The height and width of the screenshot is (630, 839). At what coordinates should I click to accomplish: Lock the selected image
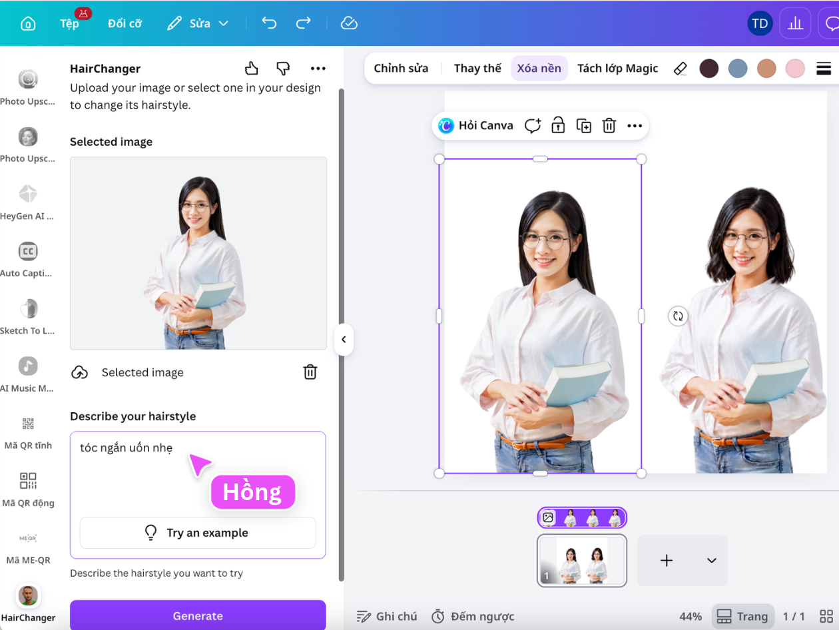click(x=558, y=125)
